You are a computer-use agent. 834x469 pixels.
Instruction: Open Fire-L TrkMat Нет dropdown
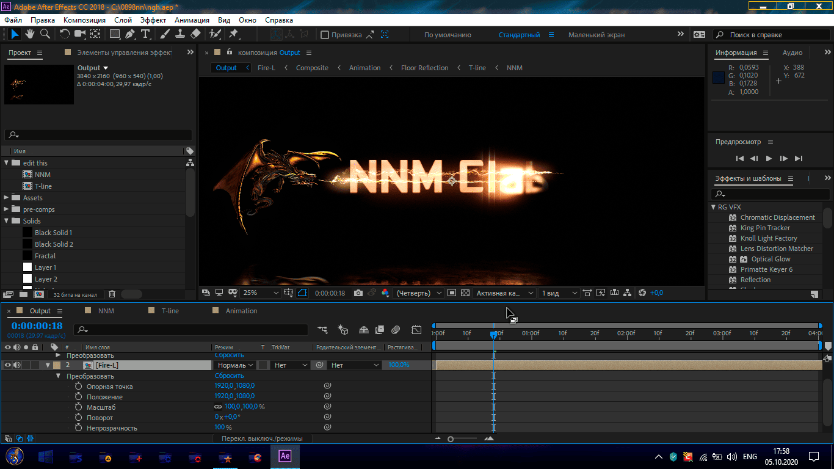click(291, 365)
